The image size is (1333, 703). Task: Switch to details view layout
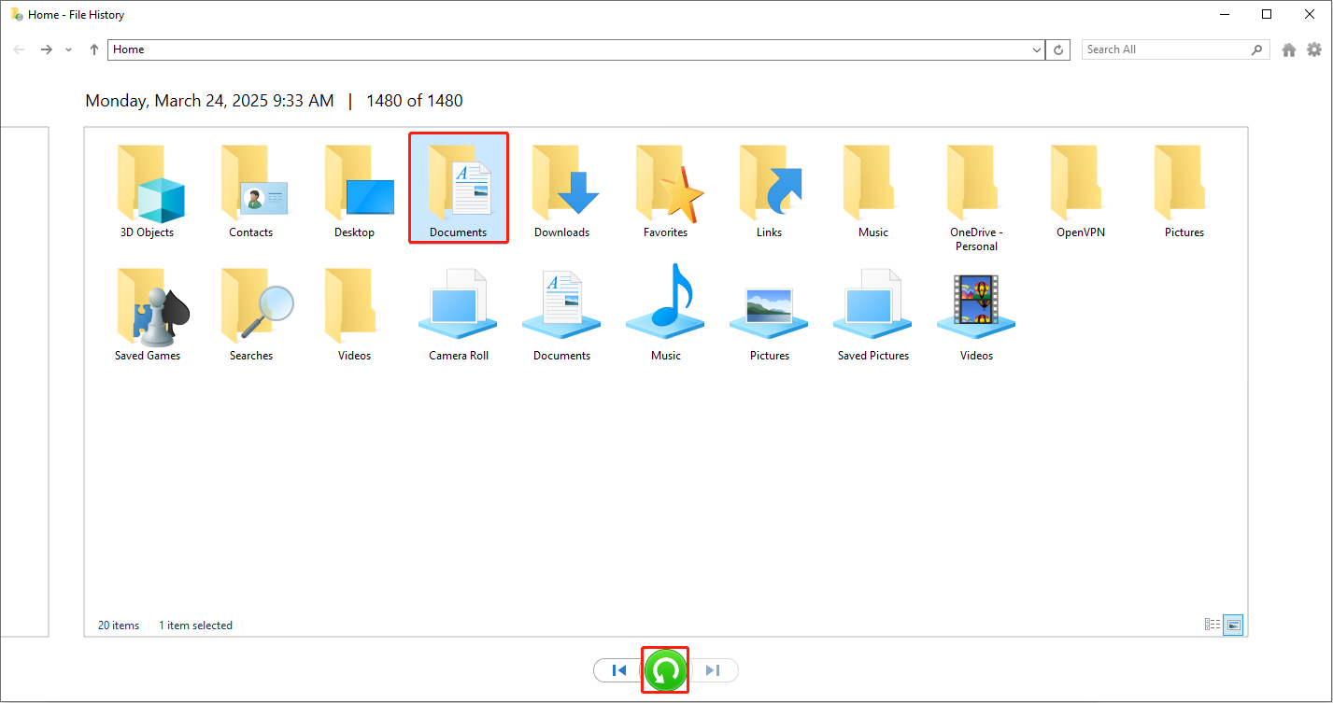1212,625
